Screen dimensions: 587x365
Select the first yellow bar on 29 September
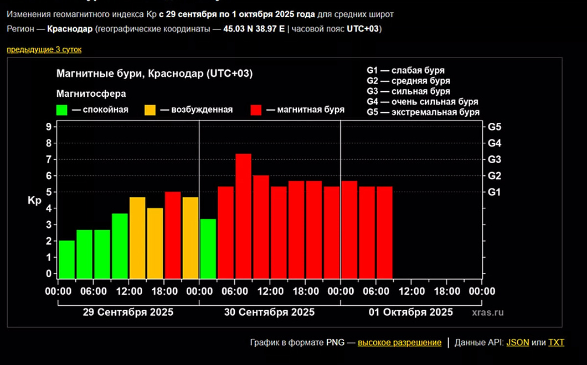(137, 238)
